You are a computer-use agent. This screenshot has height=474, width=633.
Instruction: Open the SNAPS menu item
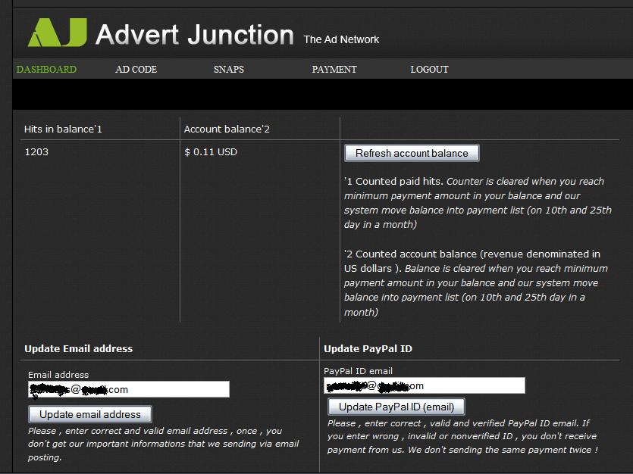[228, 70]
